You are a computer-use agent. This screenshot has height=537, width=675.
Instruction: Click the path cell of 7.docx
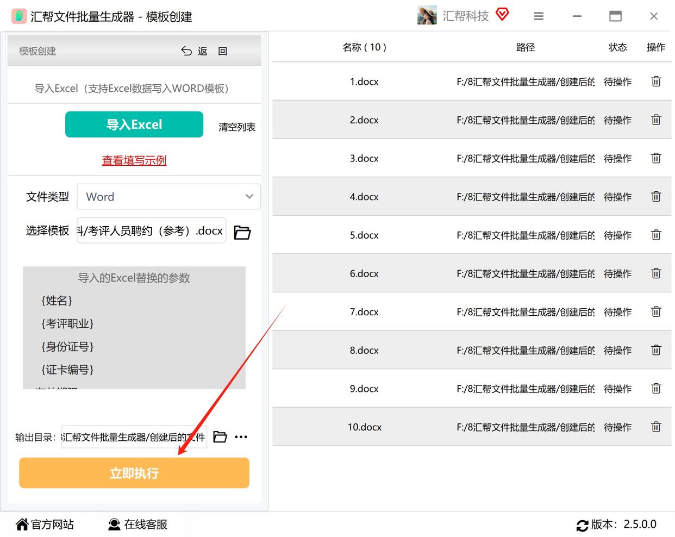pos(526,313)
